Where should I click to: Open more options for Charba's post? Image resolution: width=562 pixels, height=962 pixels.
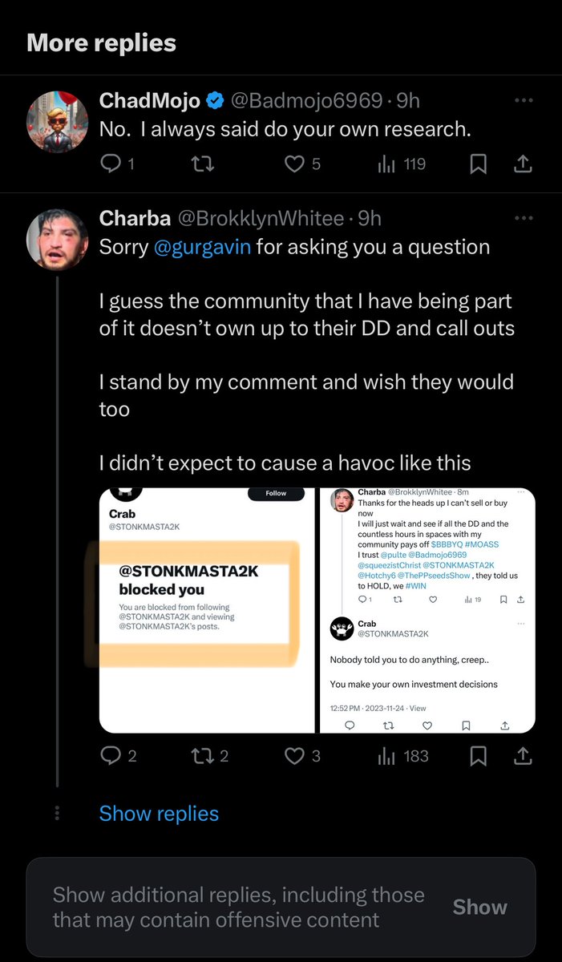(523, 218)
